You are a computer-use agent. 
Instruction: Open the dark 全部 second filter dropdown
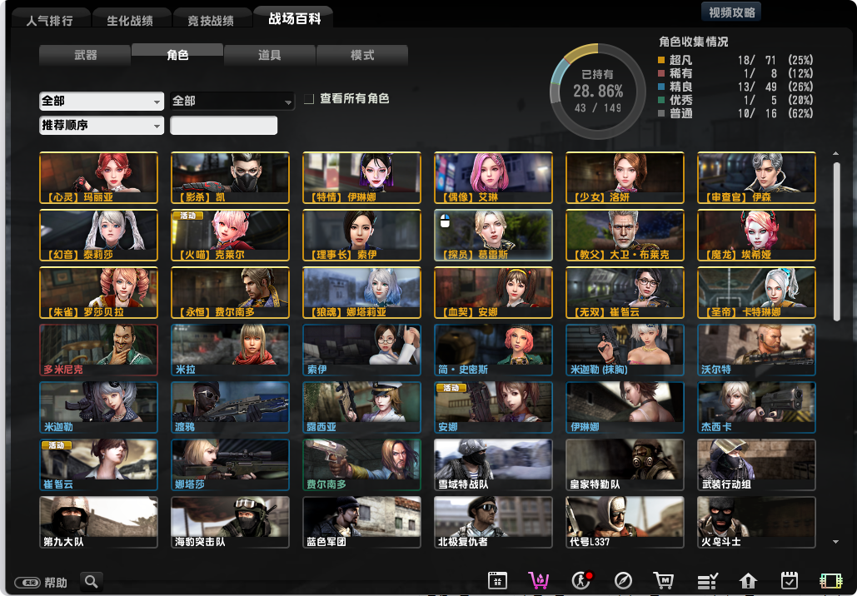[x=232, y=101]
